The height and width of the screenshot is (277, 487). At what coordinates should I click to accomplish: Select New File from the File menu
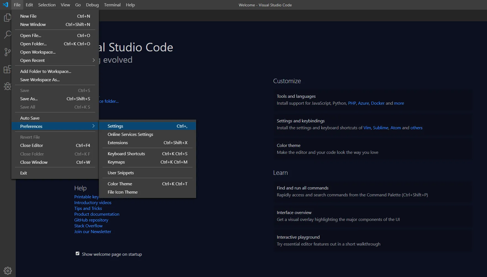pyautogui.click(x=28, y=16)
